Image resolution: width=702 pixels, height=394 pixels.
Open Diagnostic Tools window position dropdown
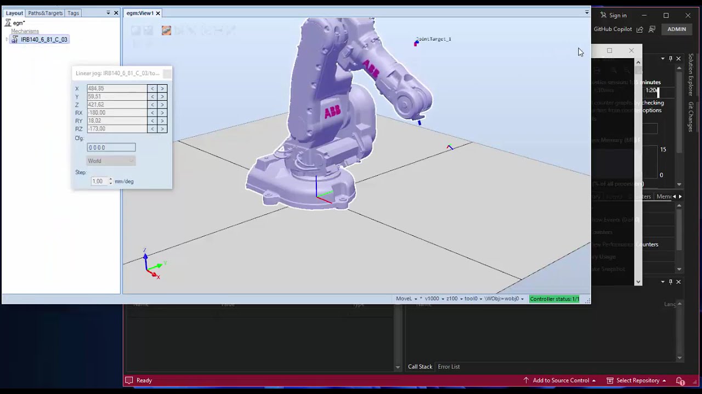point(663,59)
